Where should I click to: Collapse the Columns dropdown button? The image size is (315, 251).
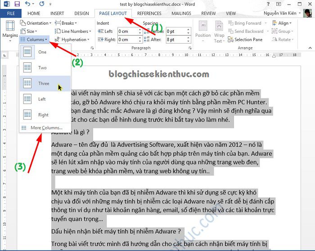tap(34, 40)
